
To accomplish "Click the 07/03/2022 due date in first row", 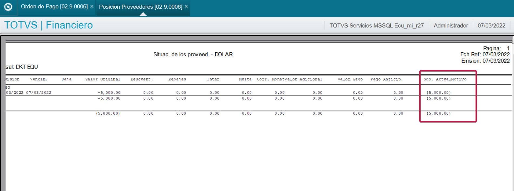I will coord(39,93).
